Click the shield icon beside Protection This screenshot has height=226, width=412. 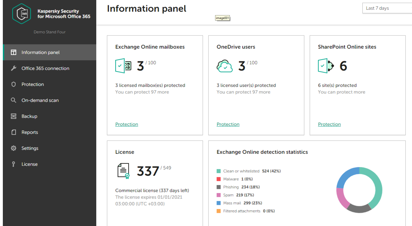[x=14, y=84]
